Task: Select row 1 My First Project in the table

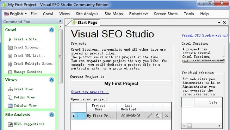Action: tap(121, 116)
